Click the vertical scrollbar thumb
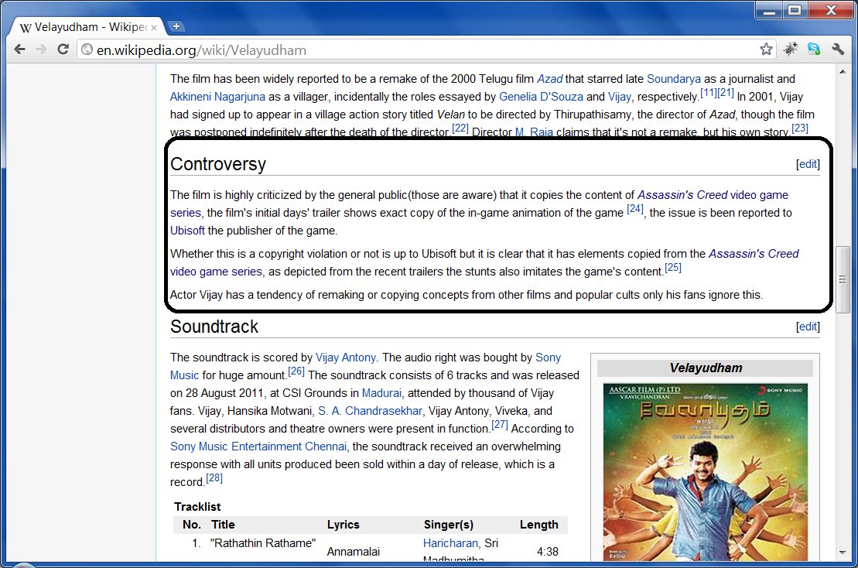The image size is (858, 568). click(843, 279)
